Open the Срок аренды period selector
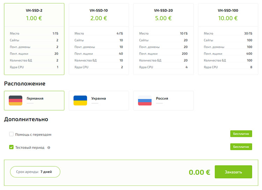 coord(35,172)
